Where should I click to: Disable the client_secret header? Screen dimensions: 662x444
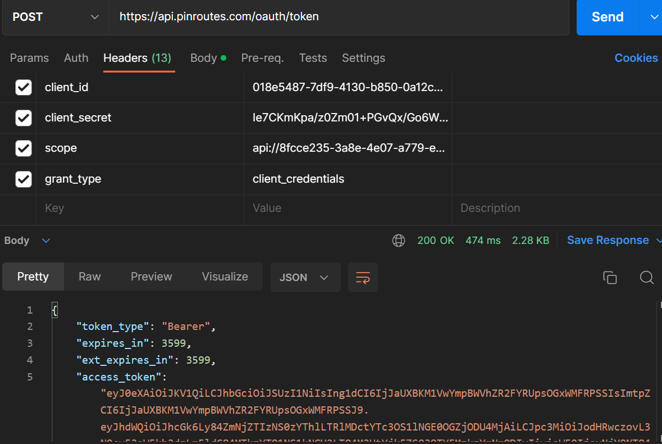(23, 117)
